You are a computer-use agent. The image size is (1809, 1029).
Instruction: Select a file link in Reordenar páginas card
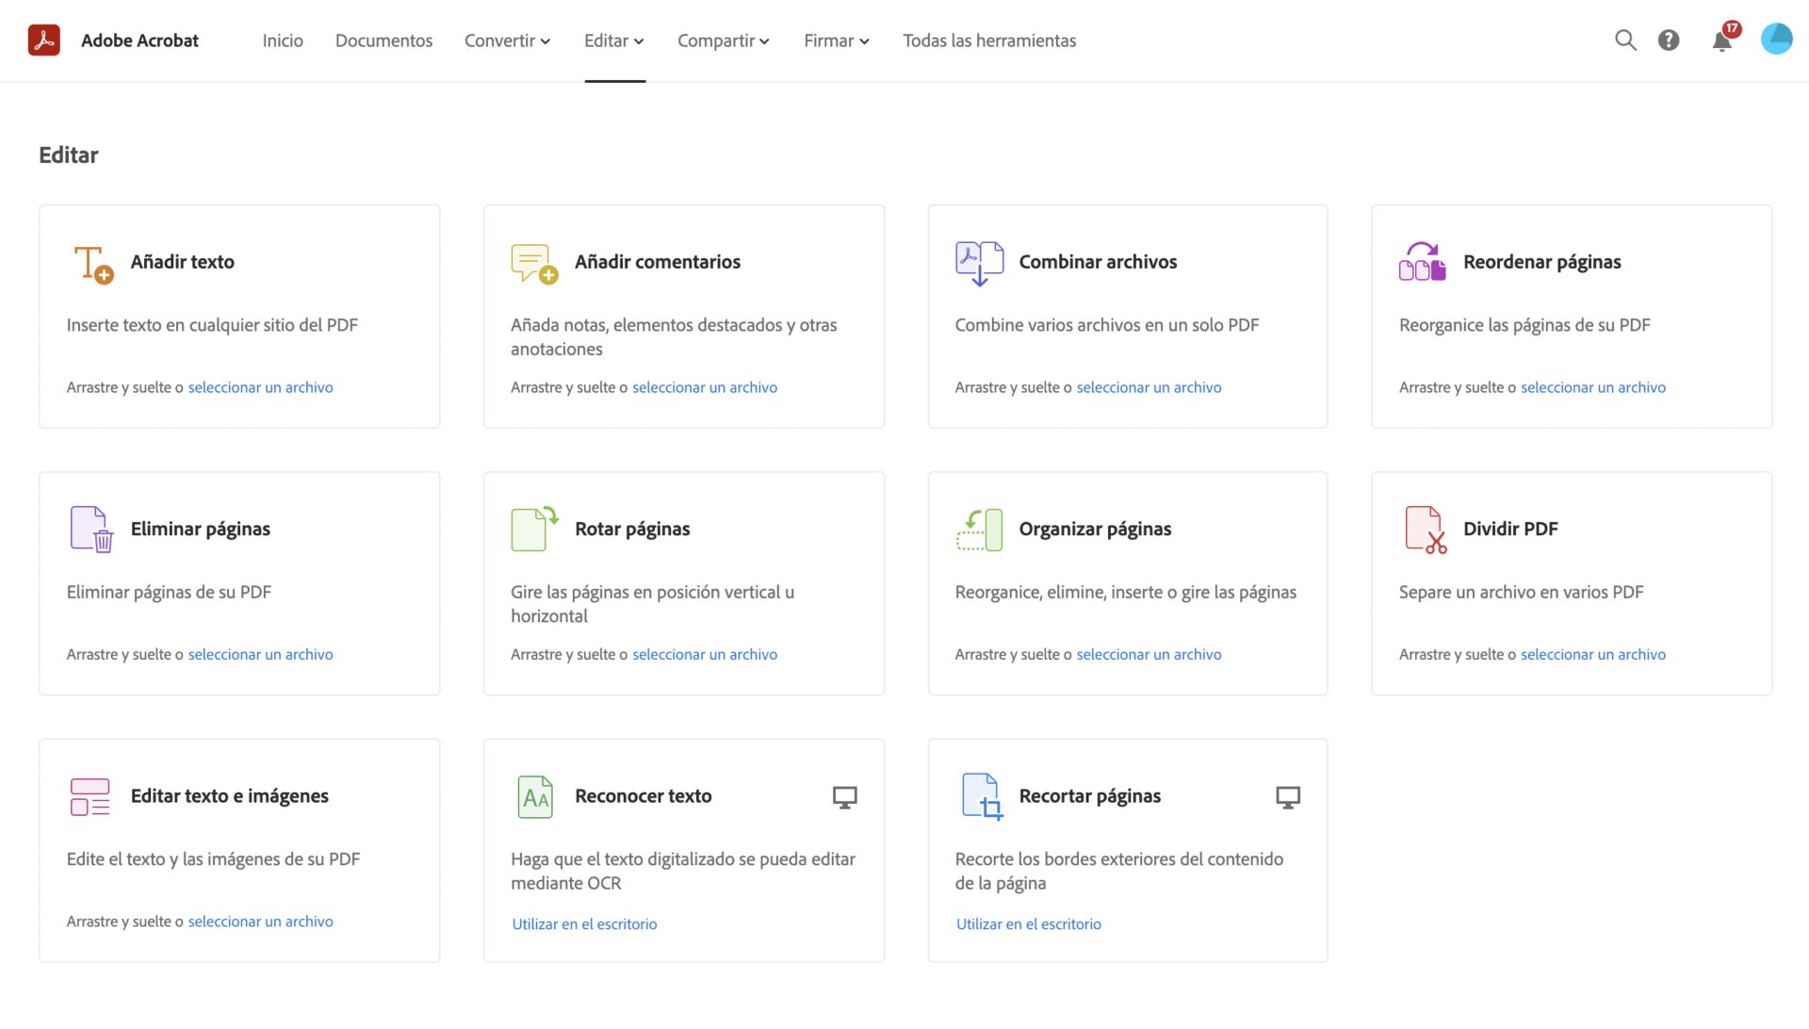[1593, 387]
